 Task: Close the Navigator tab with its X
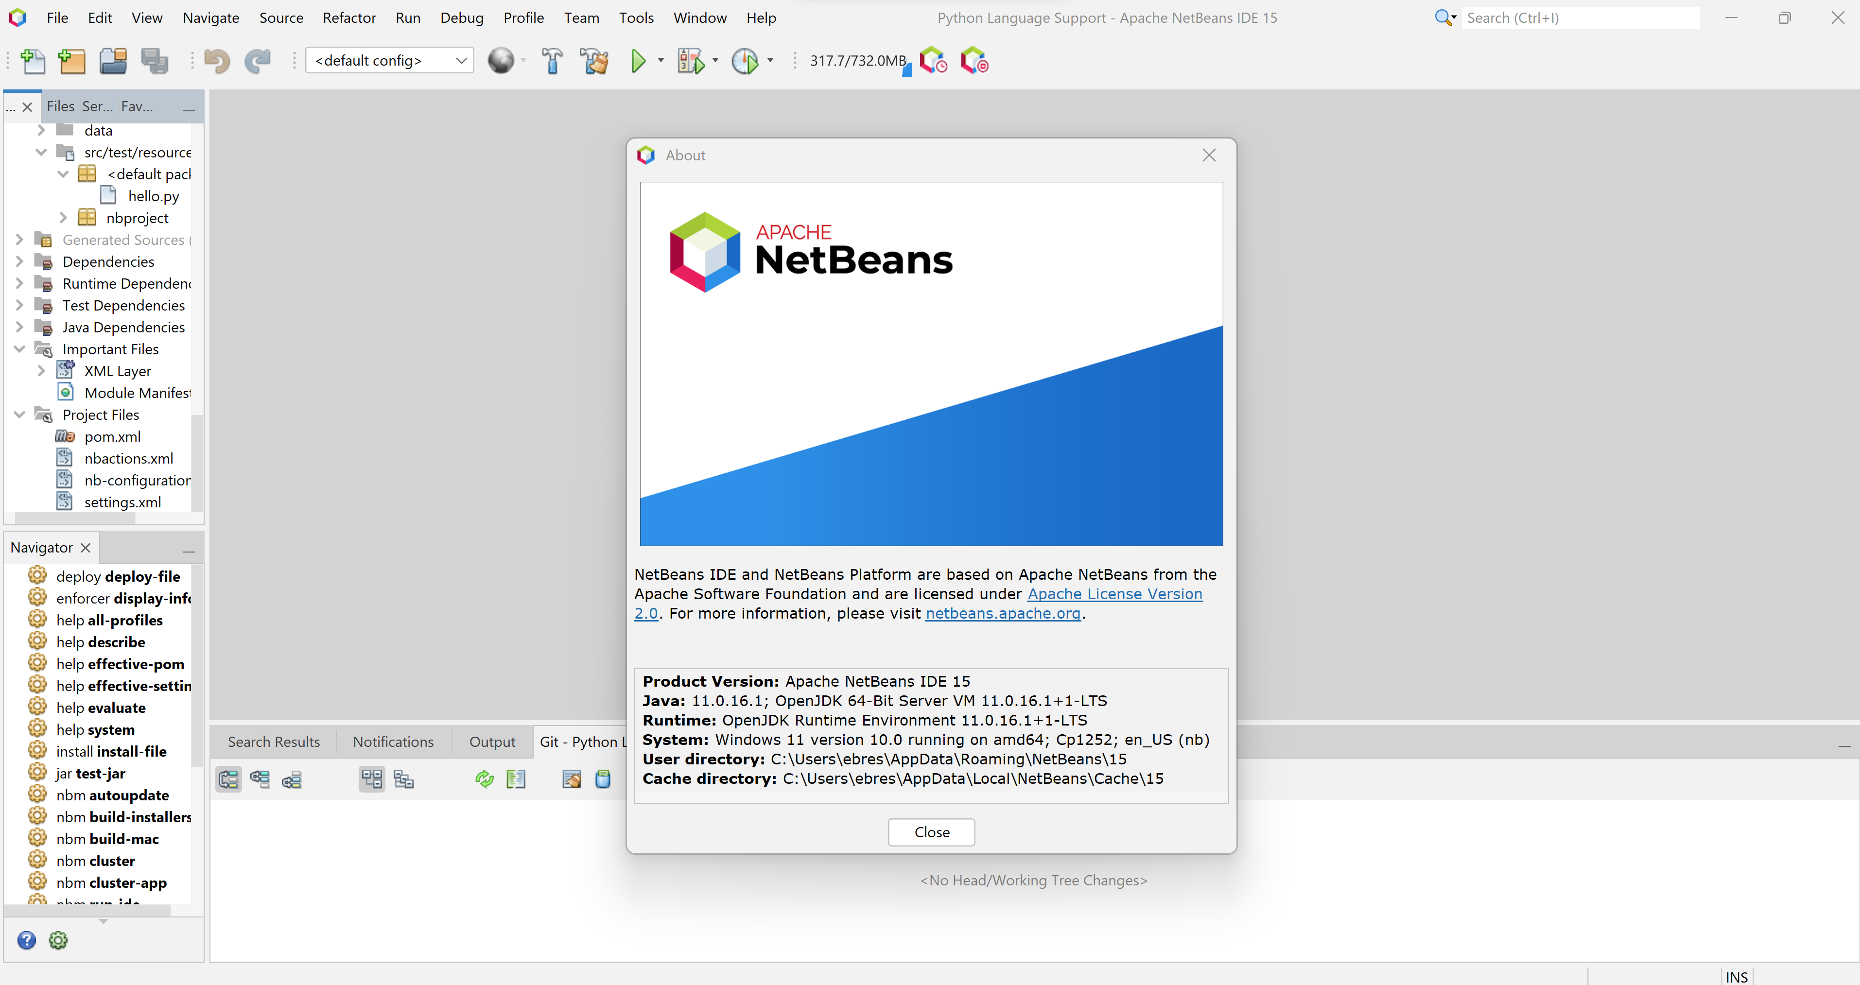[85, 547]
